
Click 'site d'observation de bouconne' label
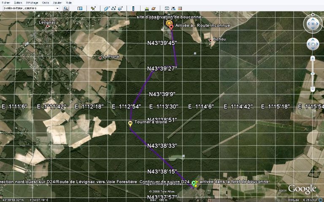[169, 17]
